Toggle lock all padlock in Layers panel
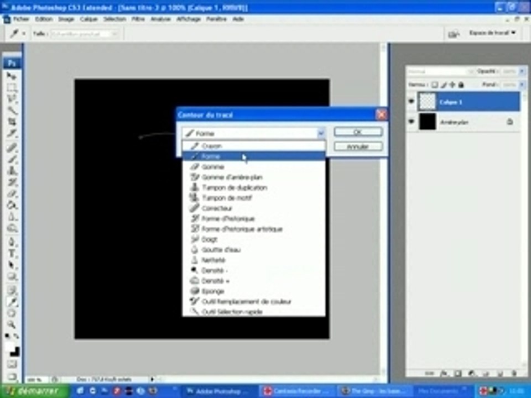This screenshot has width=531, height=398. (x=461, y=85)
